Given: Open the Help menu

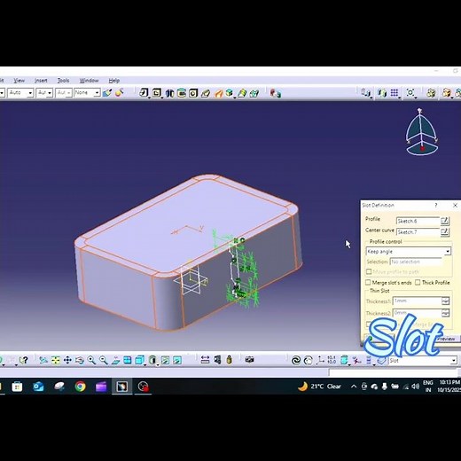Looking at the screenshot, I should tap(114, 81).
